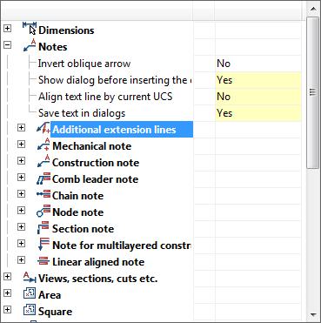Expand the Area tree node
The height and width of the screenshot is (323, 321).
[x=8, y=293]
